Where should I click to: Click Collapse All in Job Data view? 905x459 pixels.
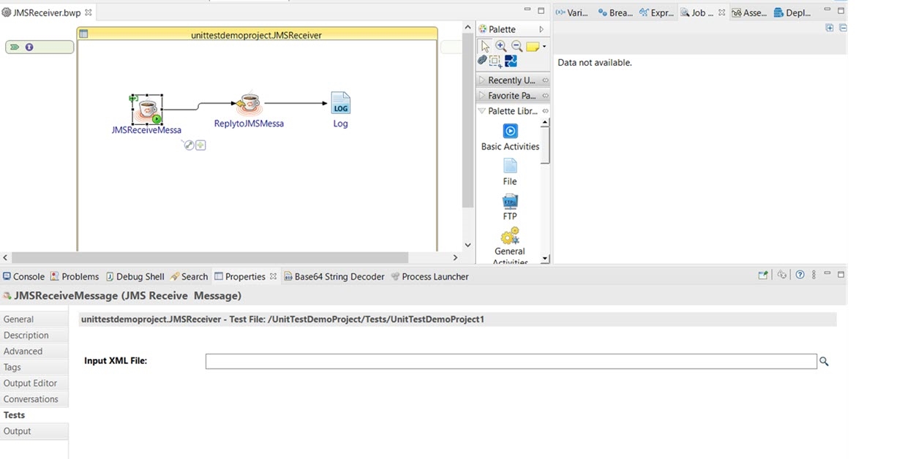point(843,28)
